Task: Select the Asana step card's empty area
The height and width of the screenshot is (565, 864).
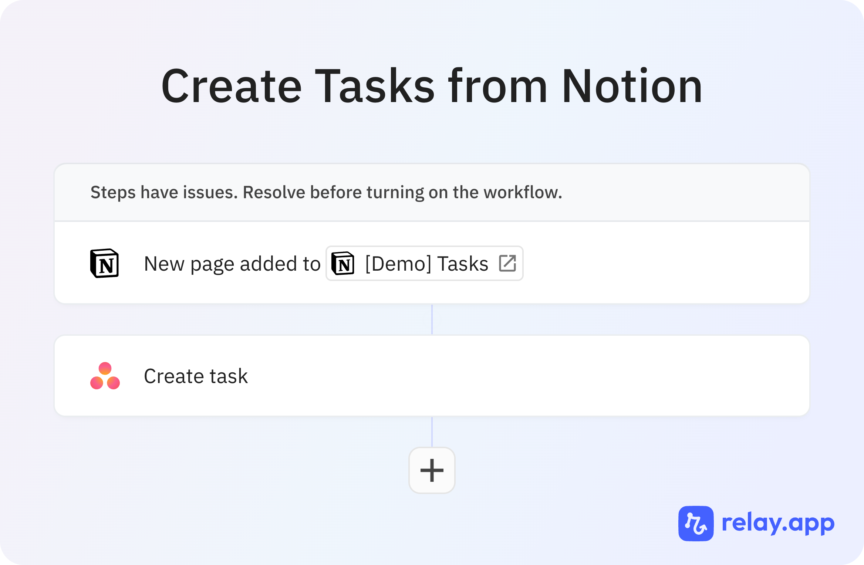Action: (x=555, y=376)
